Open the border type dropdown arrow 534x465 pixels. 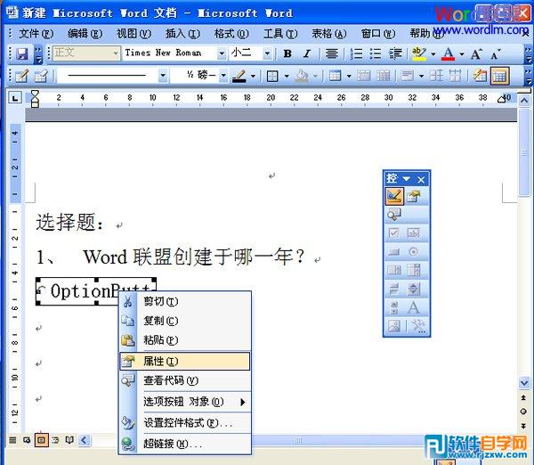(x=287, y=76)
